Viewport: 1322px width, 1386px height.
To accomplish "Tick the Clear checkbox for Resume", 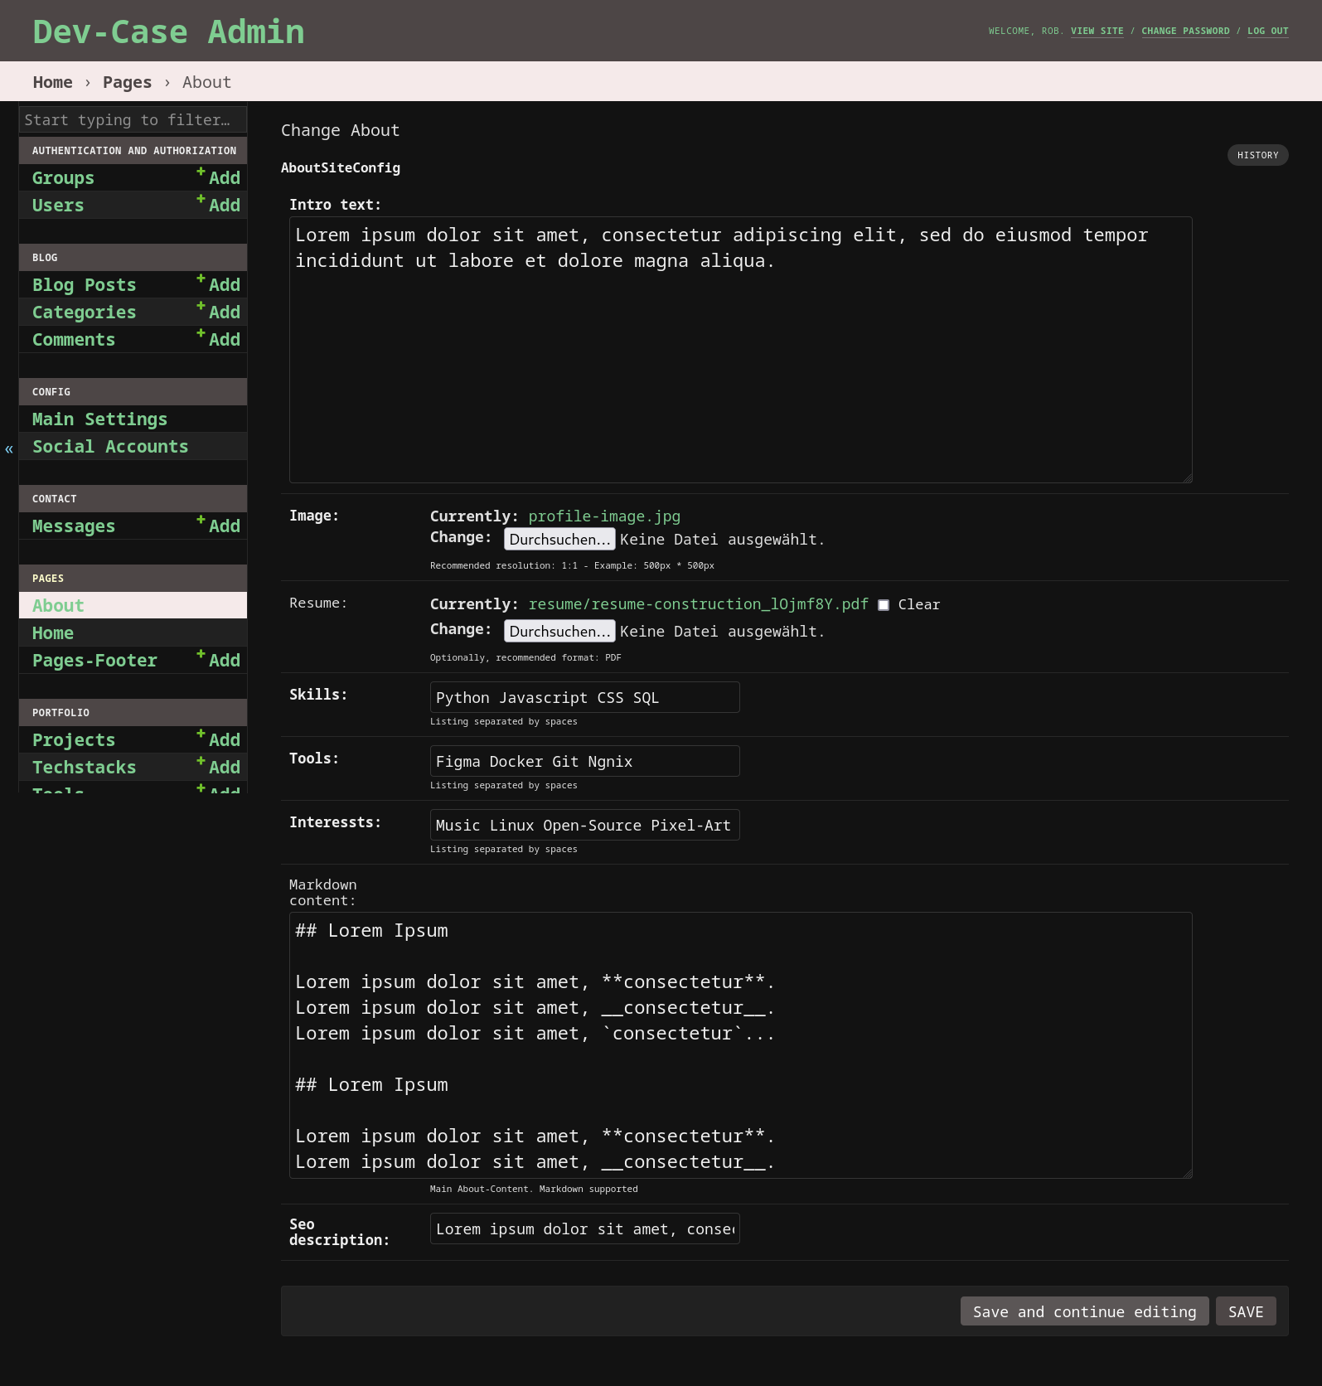I will [884, 605].
